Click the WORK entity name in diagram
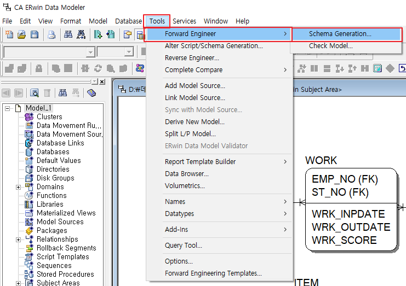The width and height of the screenshot is (406, 286). [x=321, y=160]
